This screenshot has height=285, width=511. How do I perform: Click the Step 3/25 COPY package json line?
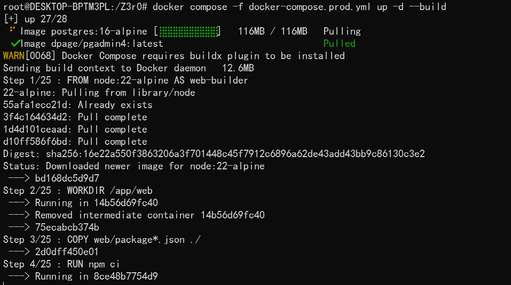[101, 240]
